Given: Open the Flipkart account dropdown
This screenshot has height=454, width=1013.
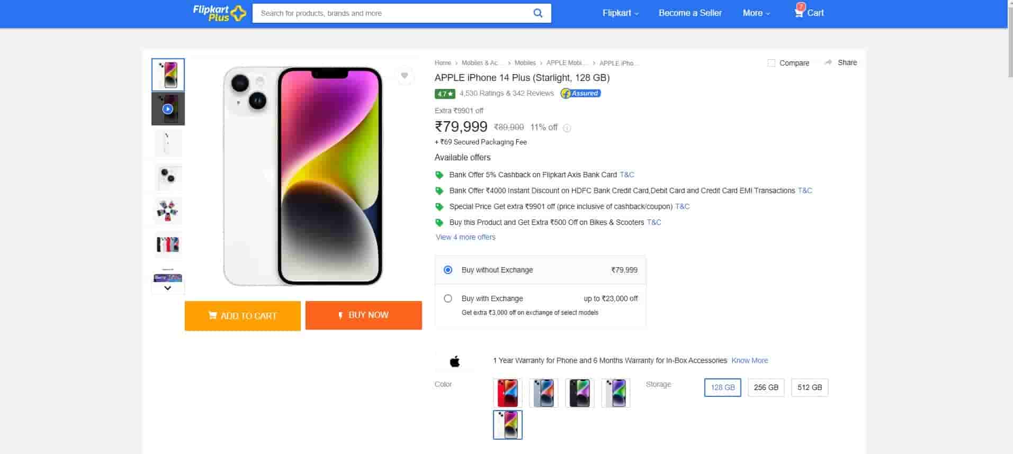Looking at the screenshot, I should (620, 13).
